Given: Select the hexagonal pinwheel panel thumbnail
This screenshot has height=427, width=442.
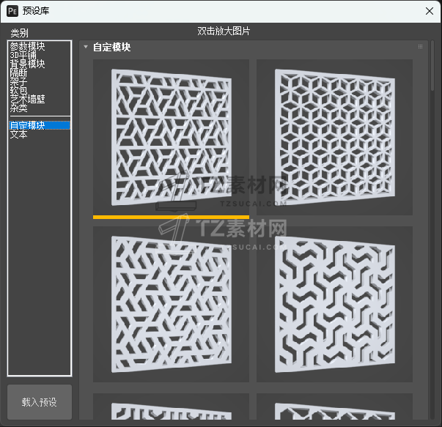Looking at the screenshot, I should [x=171, y=304].
